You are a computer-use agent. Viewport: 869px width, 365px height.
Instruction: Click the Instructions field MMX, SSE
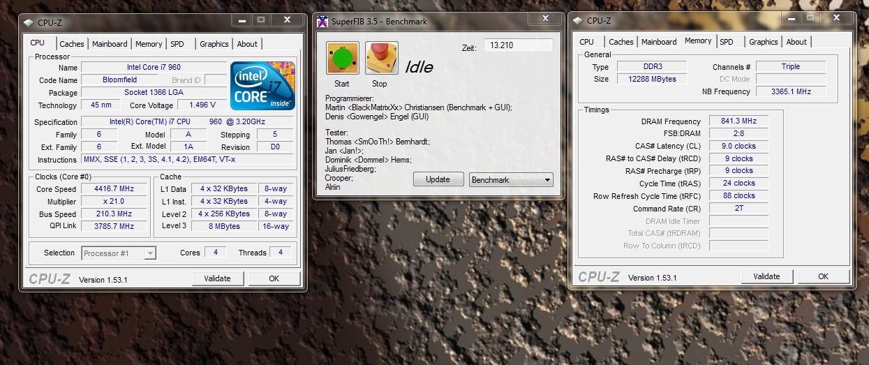(188, 160)
